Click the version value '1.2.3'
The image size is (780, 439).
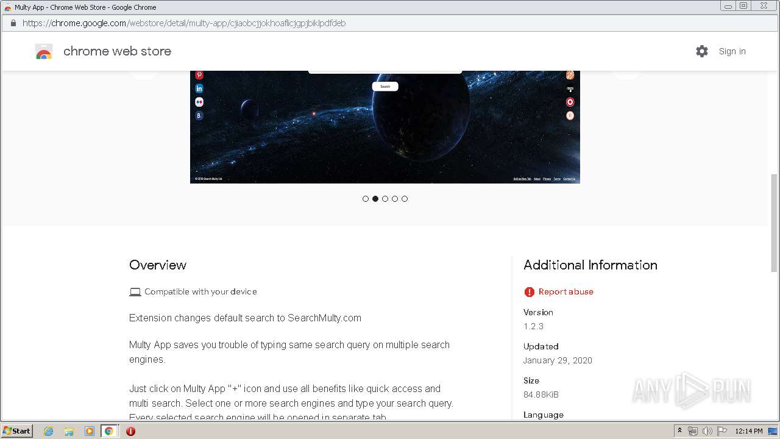point(533,326)
